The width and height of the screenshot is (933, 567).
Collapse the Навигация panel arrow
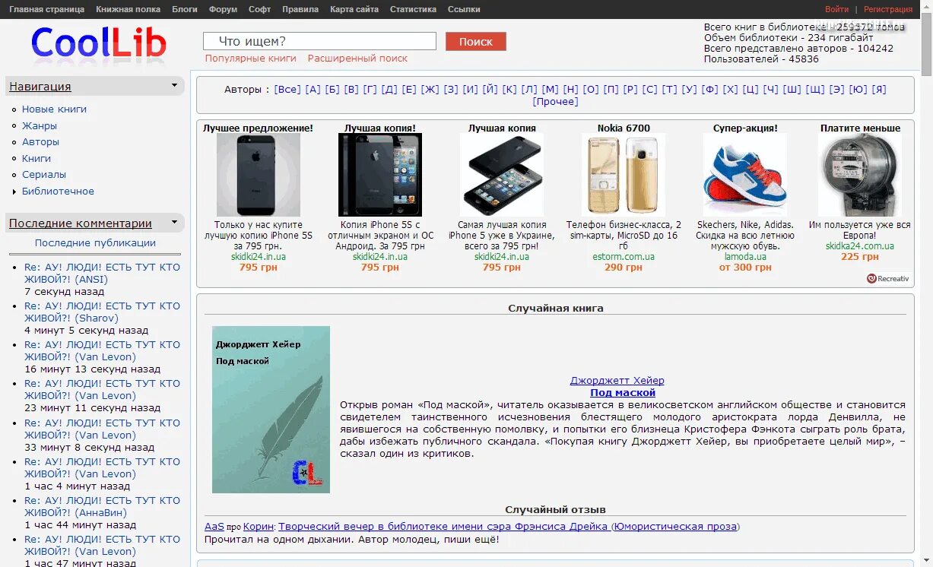pos(174,85)
